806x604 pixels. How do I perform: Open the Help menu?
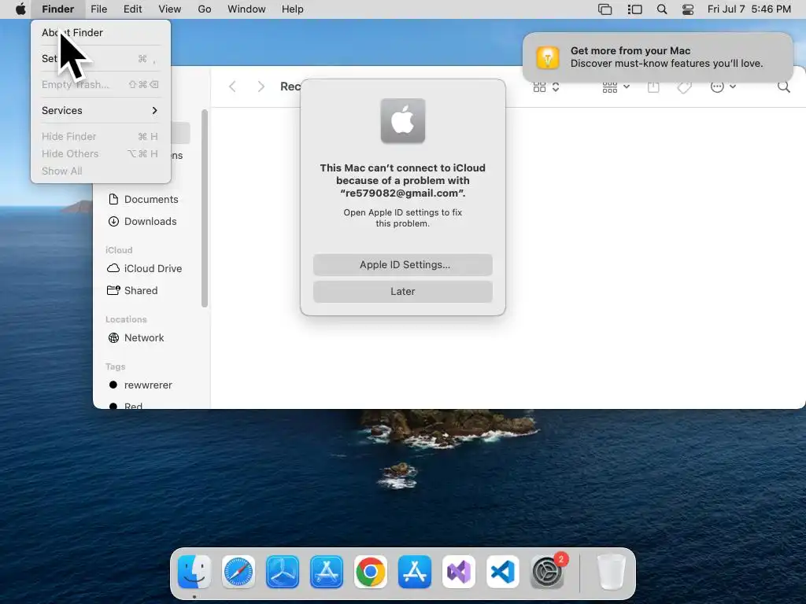(293, 9)
